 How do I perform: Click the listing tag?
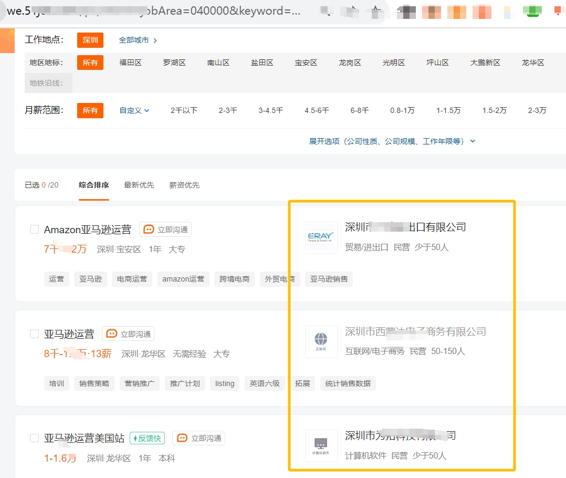225,383
